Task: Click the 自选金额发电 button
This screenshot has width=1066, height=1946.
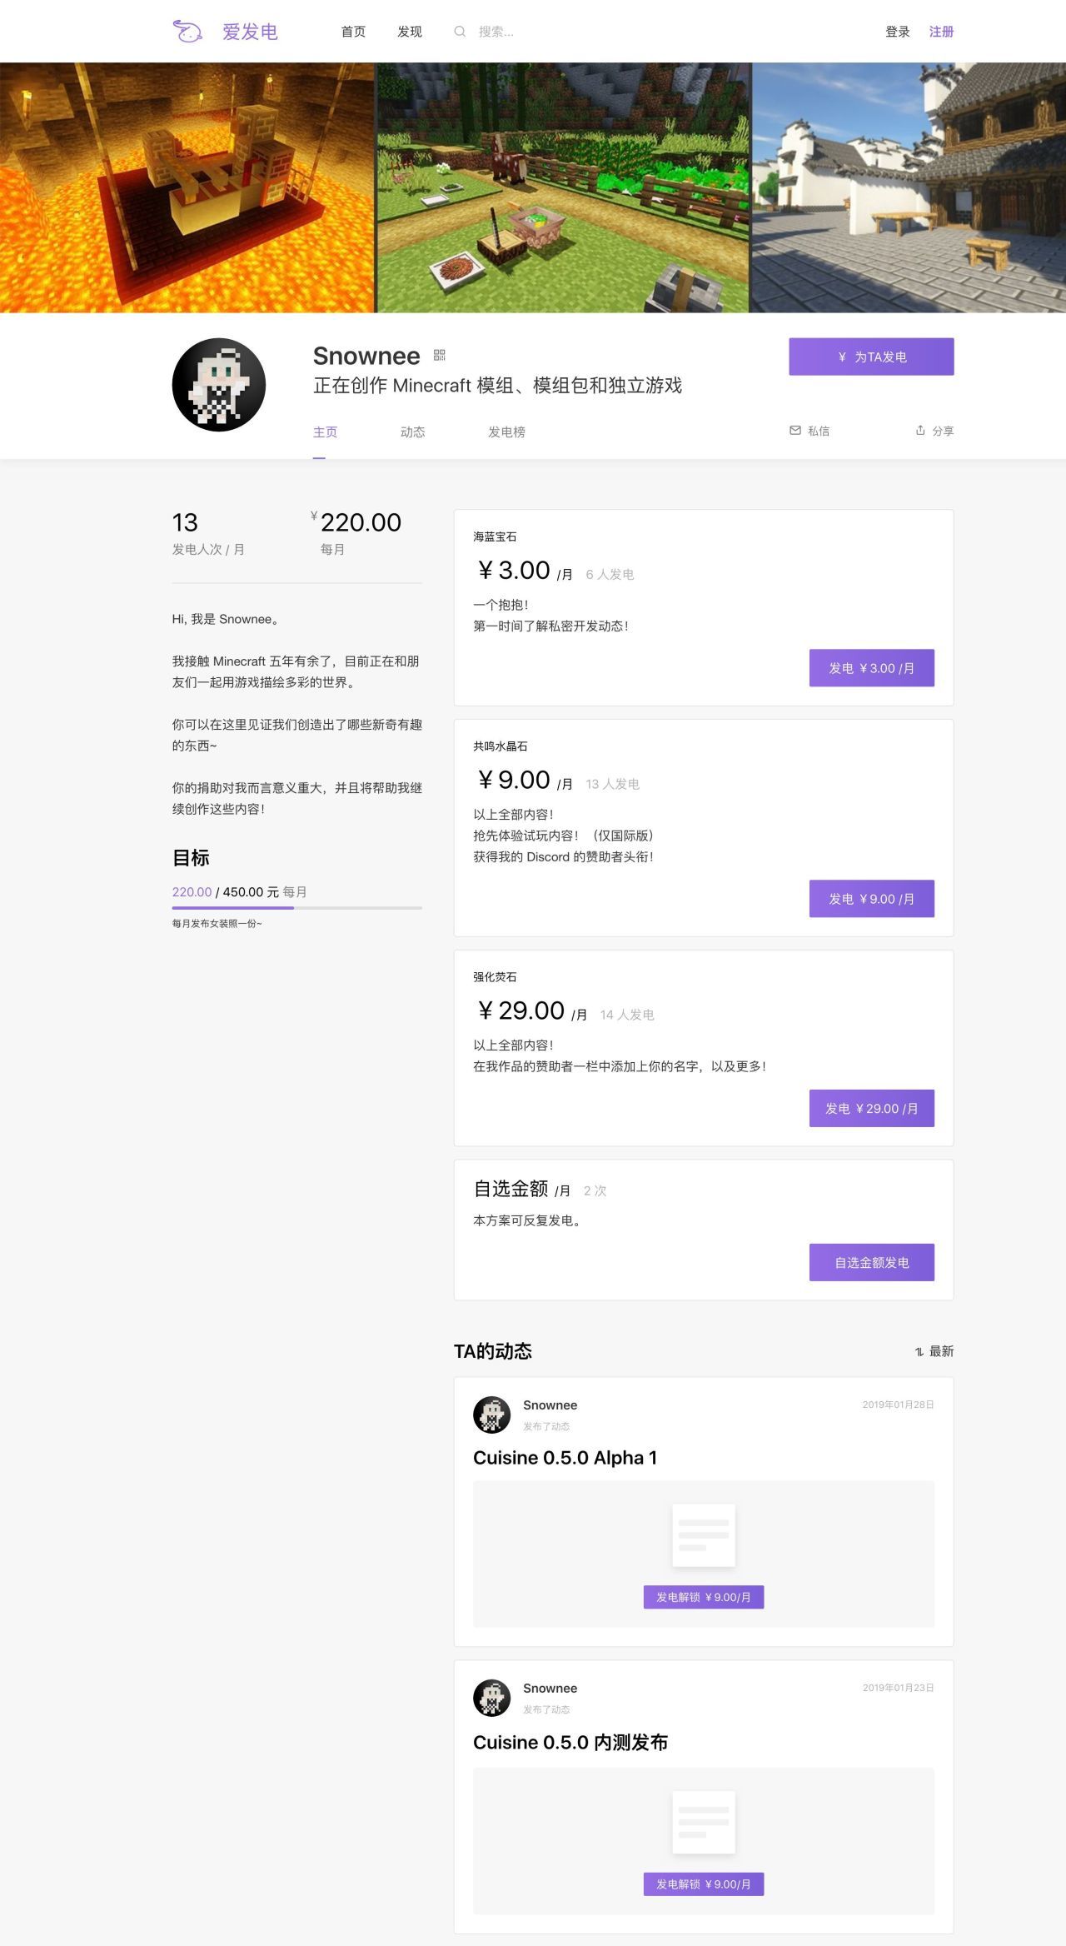Action: tap(872, 1263)
